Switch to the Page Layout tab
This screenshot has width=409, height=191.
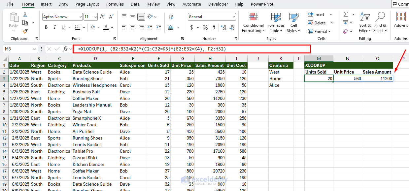[87, 4]
